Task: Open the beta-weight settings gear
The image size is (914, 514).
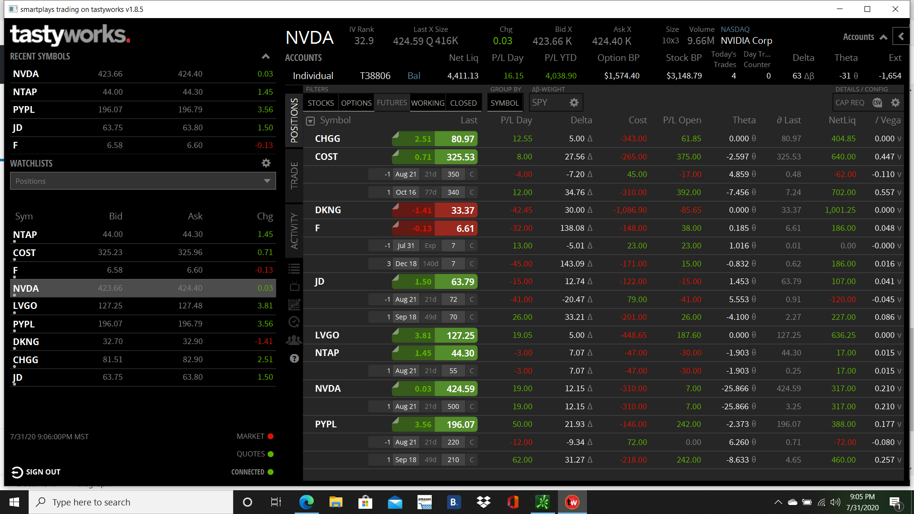Action: click(x=574, y=102)
